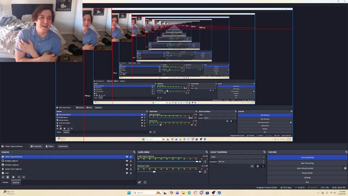This screenshot has width=348, height=196.
Task: Enable Studio Mode in Controls
Action: click(307, 173)
